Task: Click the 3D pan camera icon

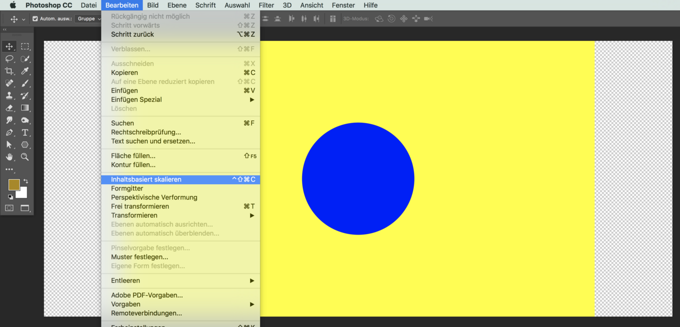Action: [x=404, y=19]
